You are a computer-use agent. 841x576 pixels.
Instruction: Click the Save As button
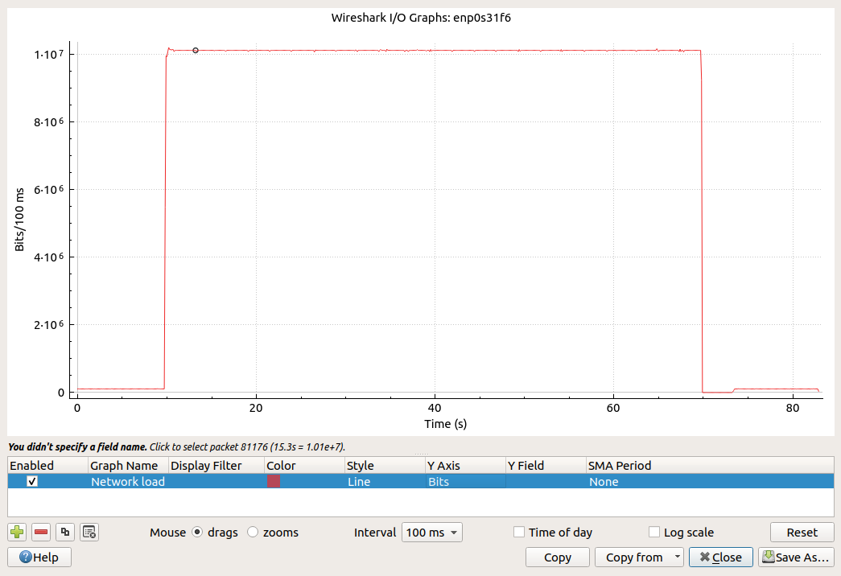pos(795,557)
